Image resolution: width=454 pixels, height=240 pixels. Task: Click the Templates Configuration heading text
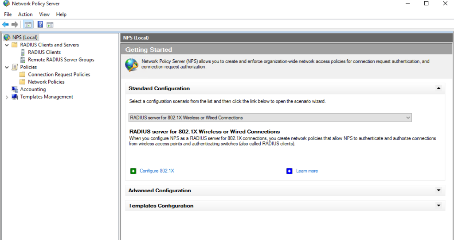tap(161, 206)
